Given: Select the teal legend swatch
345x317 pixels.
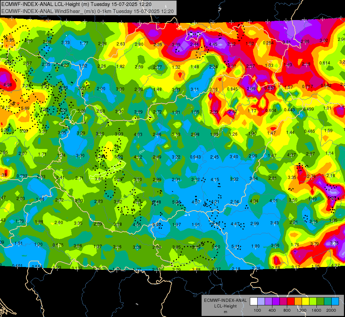Looking at the screenshot, I should [x=328, y=302].
